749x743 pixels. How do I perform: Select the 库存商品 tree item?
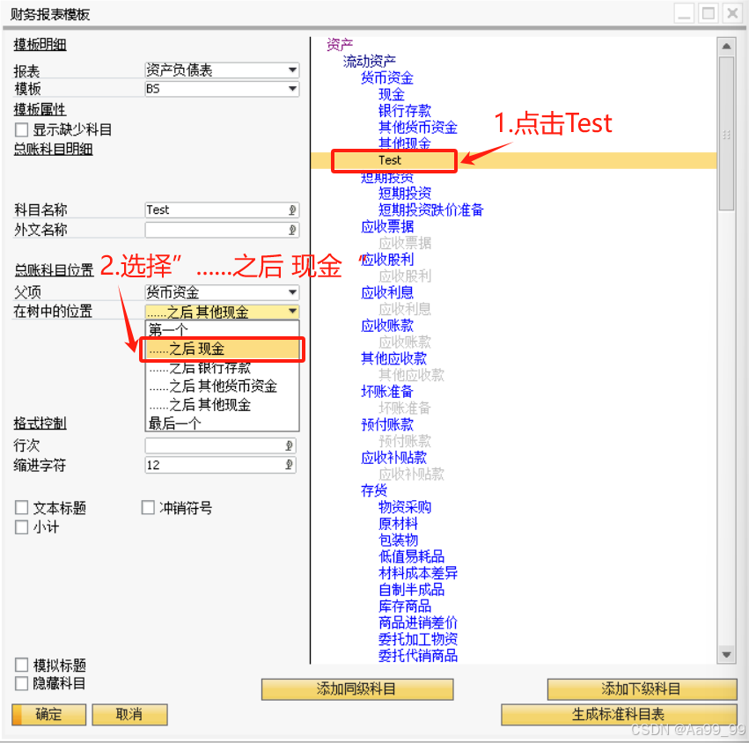pyautogui.click(x=405, y=607)
